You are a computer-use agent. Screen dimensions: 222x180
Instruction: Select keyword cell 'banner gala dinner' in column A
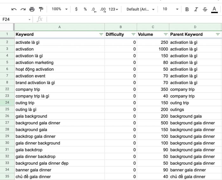click(60, 170)
